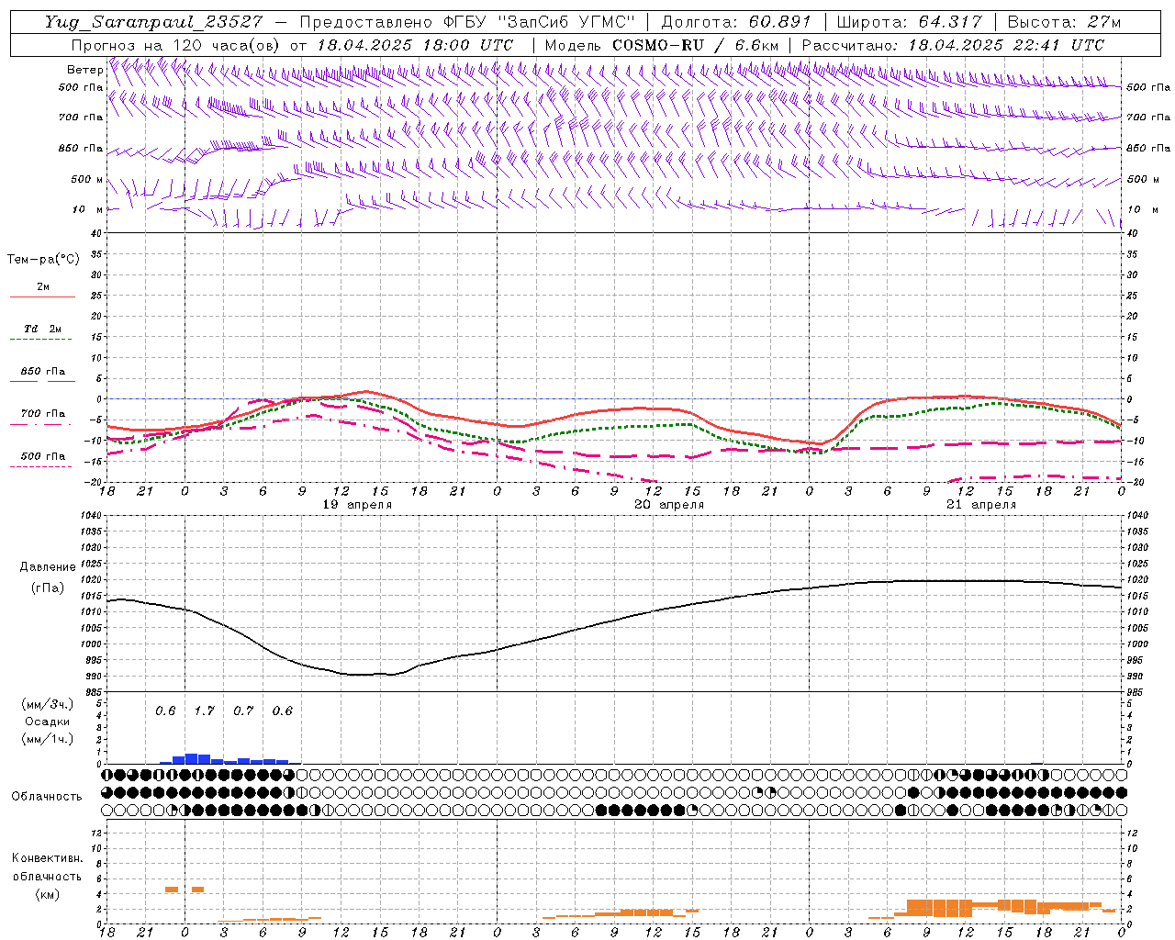Click the 'Тем-ра(°C)' temperature label
The width and height of the screenshot is (1175, 940).
tap(43, 260)
